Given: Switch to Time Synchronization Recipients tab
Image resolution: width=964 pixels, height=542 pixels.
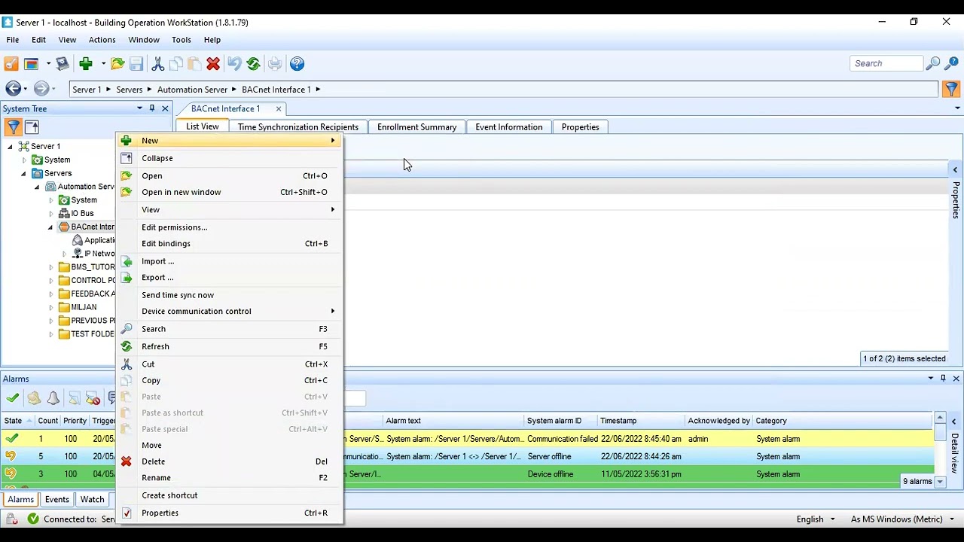Looking at the screenshot, I should tap(298, 127).
